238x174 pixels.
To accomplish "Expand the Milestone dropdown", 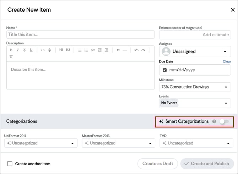I will pyautogui.click(x=195, y=87).
